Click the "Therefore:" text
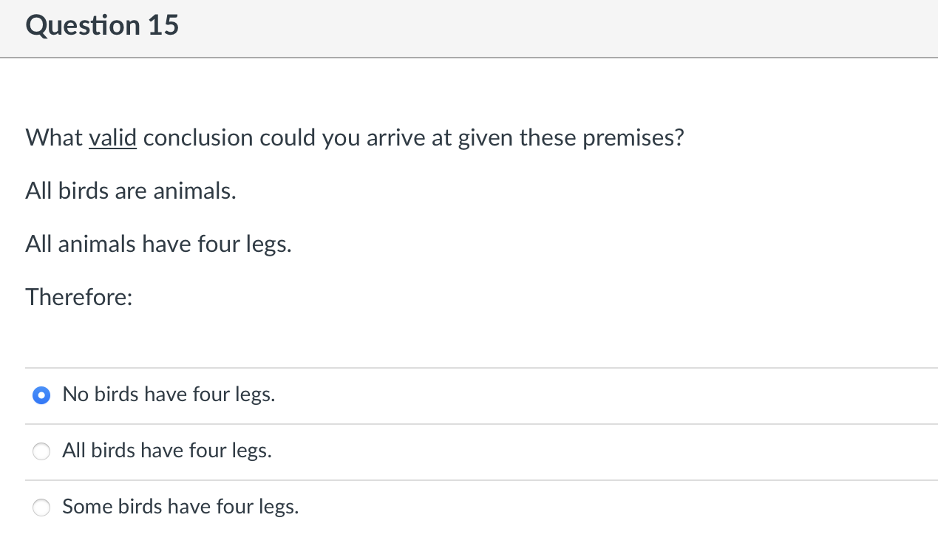Screen dimensions: 938x560 (x=79, y=297)
